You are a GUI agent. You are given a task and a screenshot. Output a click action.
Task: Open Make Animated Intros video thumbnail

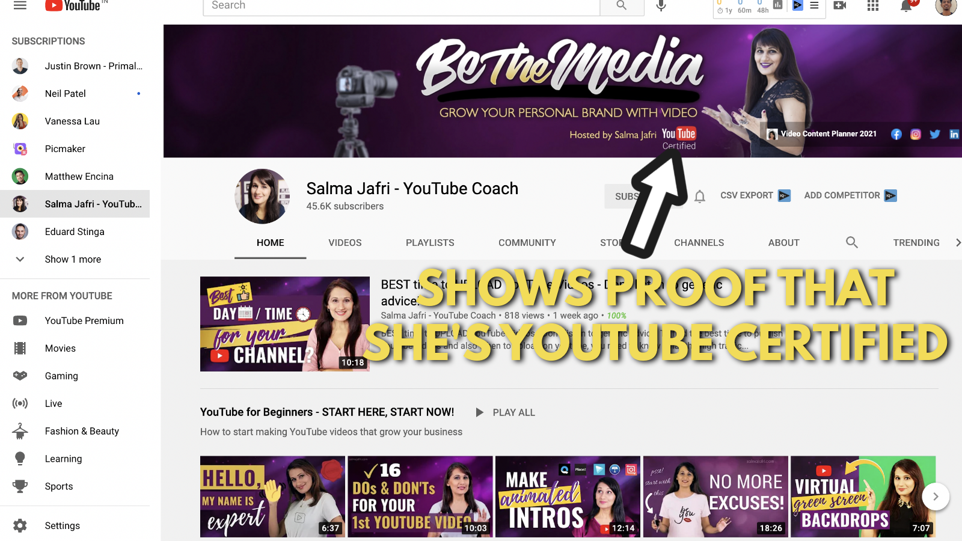568,497
